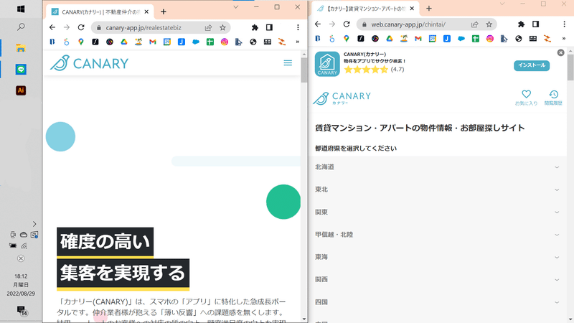574x323 pixels.
Task: Click the 18:12 clock in the taskbar
Action: tap(21, 276)
